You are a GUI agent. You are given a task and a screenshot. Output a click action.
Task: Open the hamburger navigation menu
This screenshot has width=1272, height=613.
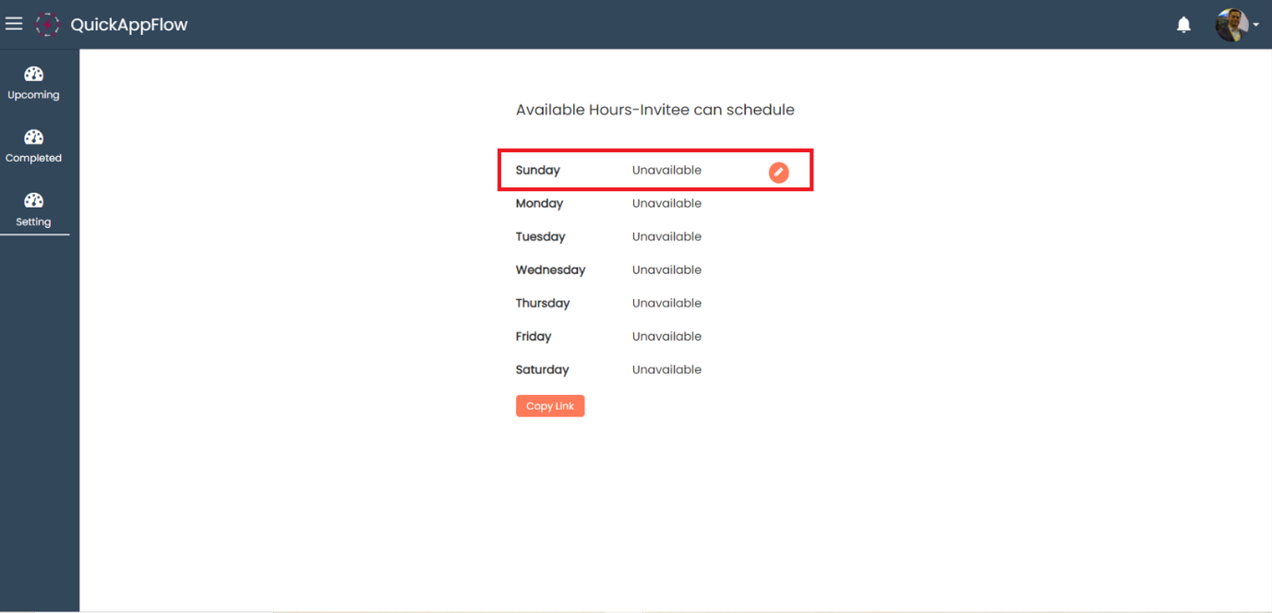click(14, 24)
